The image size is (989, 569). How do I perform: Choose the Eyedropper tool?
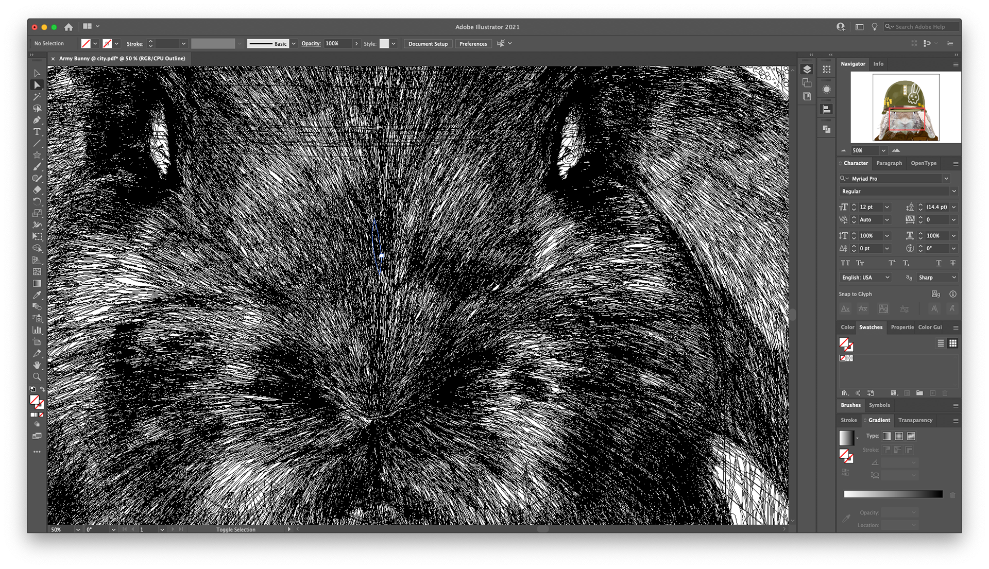(37, 295)
